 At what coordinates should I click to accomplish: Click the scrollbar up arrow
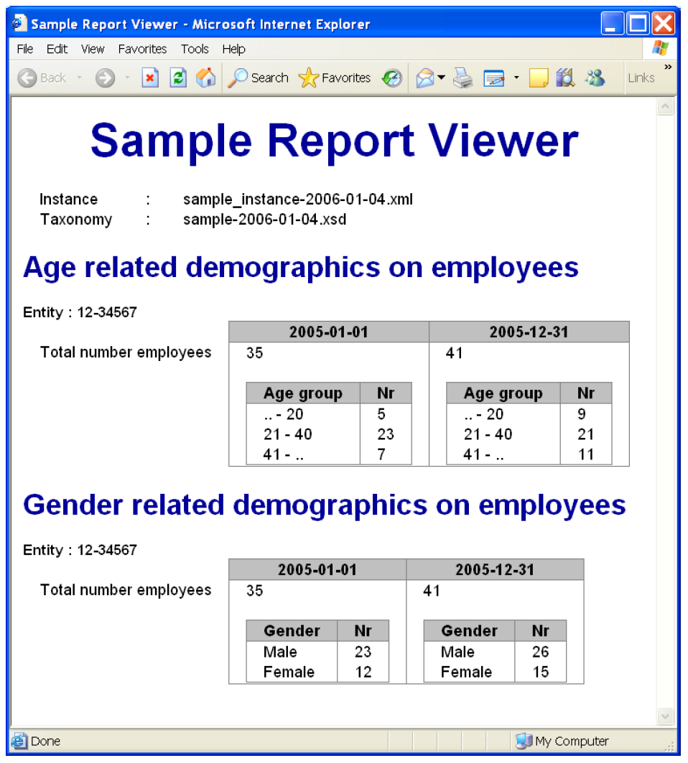[x=665, y=106]
